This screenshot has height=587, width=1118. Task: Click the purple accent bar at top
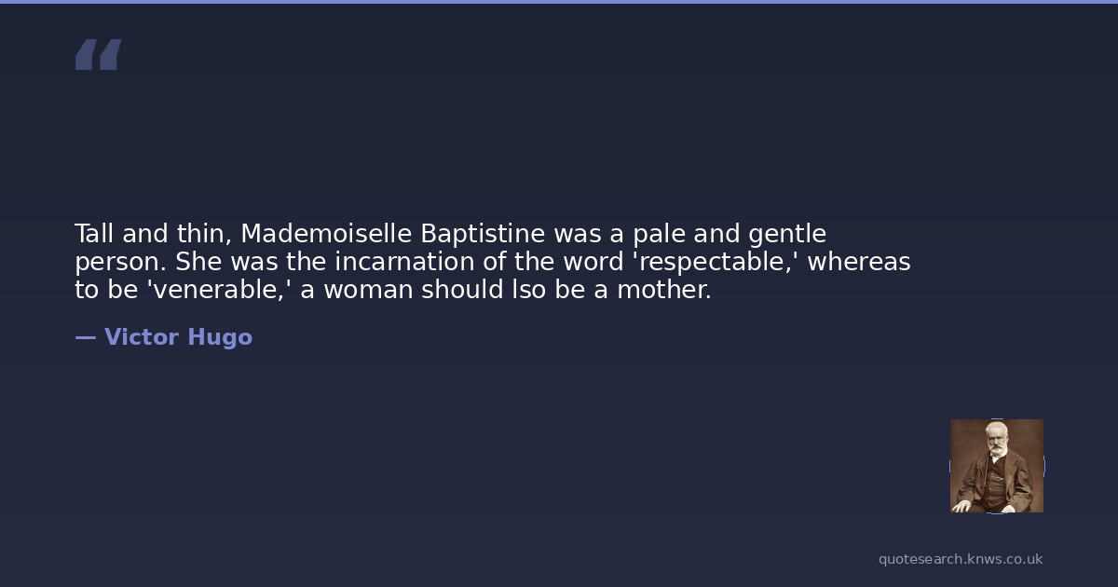pos(559,2)
